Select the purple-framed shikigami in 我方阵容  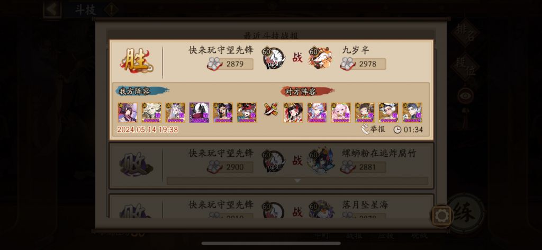[199, 112]
